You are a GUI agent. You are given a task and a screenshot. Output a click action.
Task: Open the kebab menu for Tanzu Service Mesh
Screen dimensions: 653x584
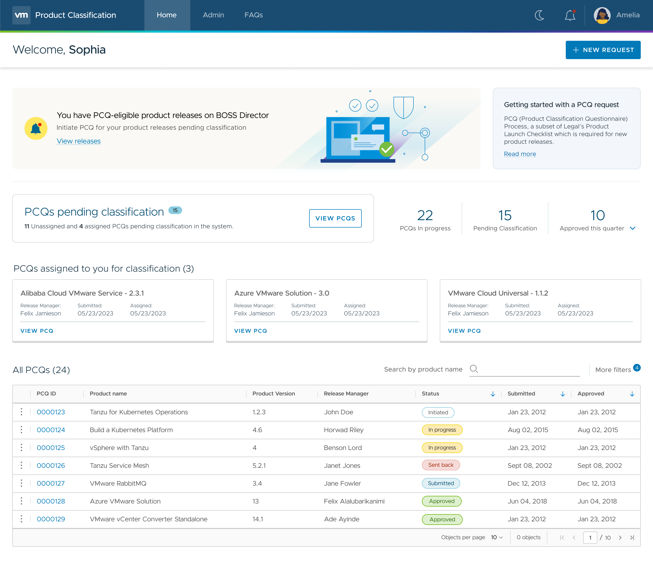coord(21,466)
